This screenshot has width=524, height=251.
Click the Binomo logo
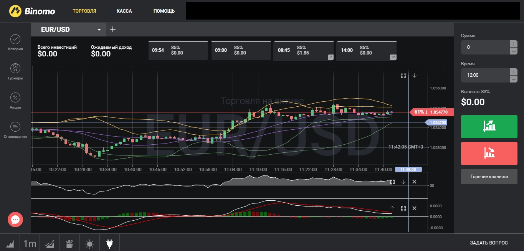[32, 11]
